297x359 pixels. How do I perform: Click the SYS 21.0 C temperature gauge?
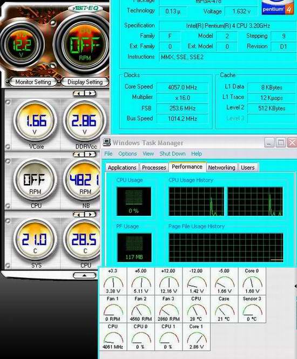(35, 240)
